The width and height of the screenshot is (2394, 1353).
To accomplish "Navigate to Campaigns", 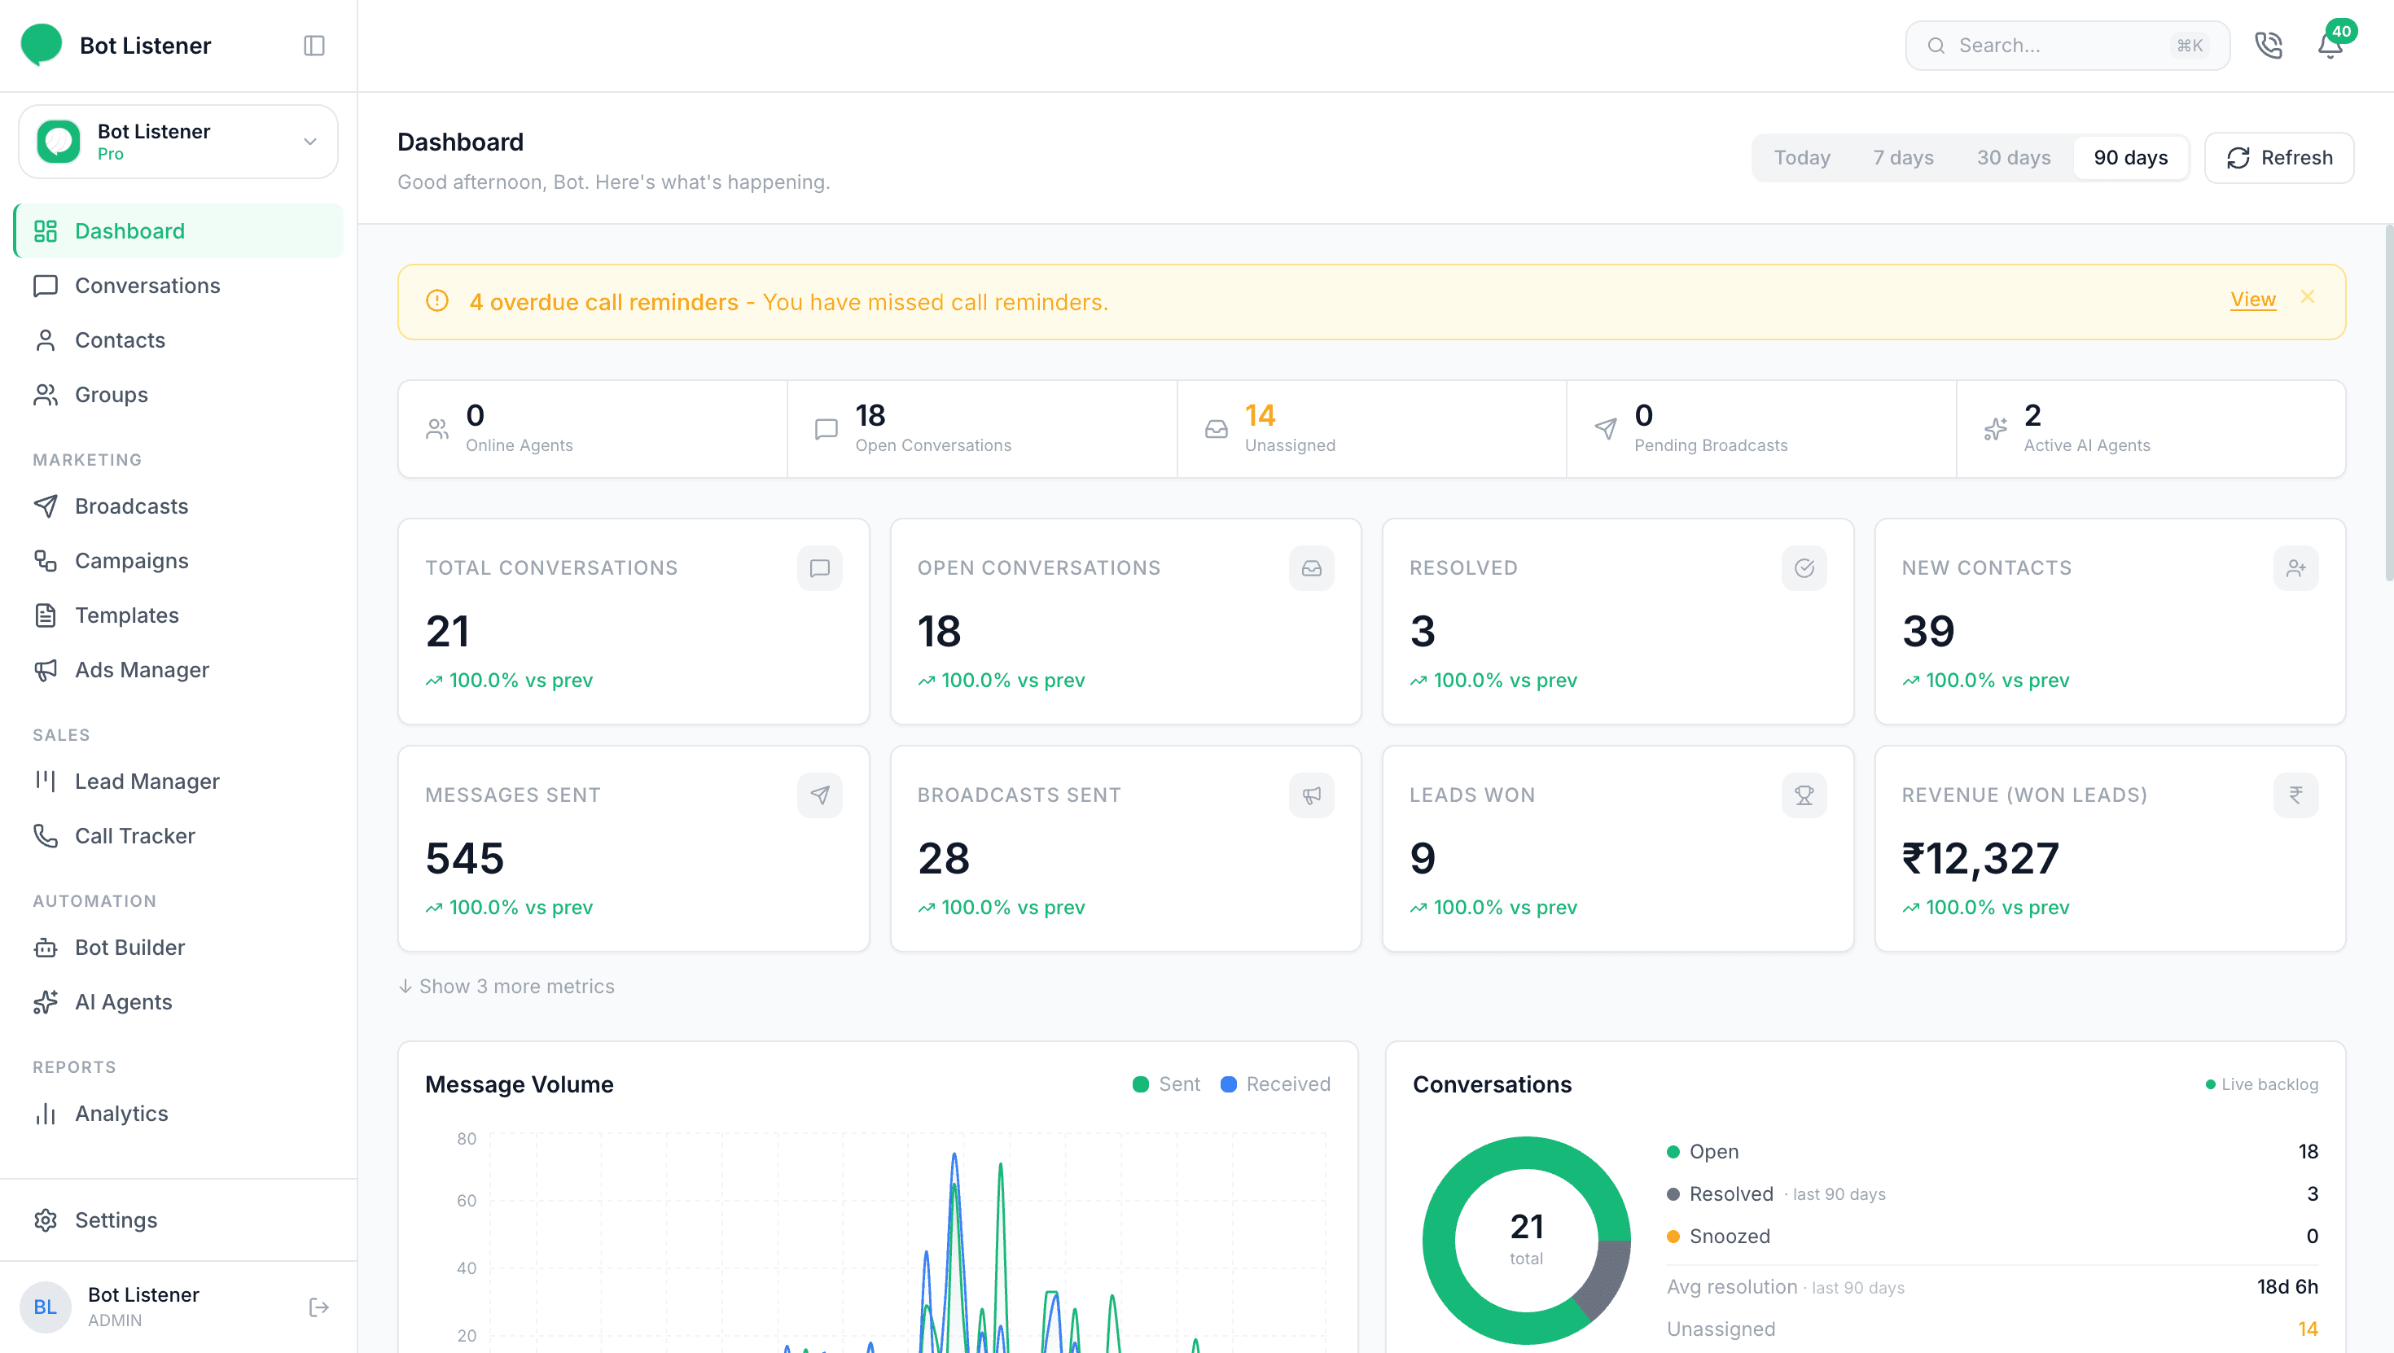I will click(178, 561).
